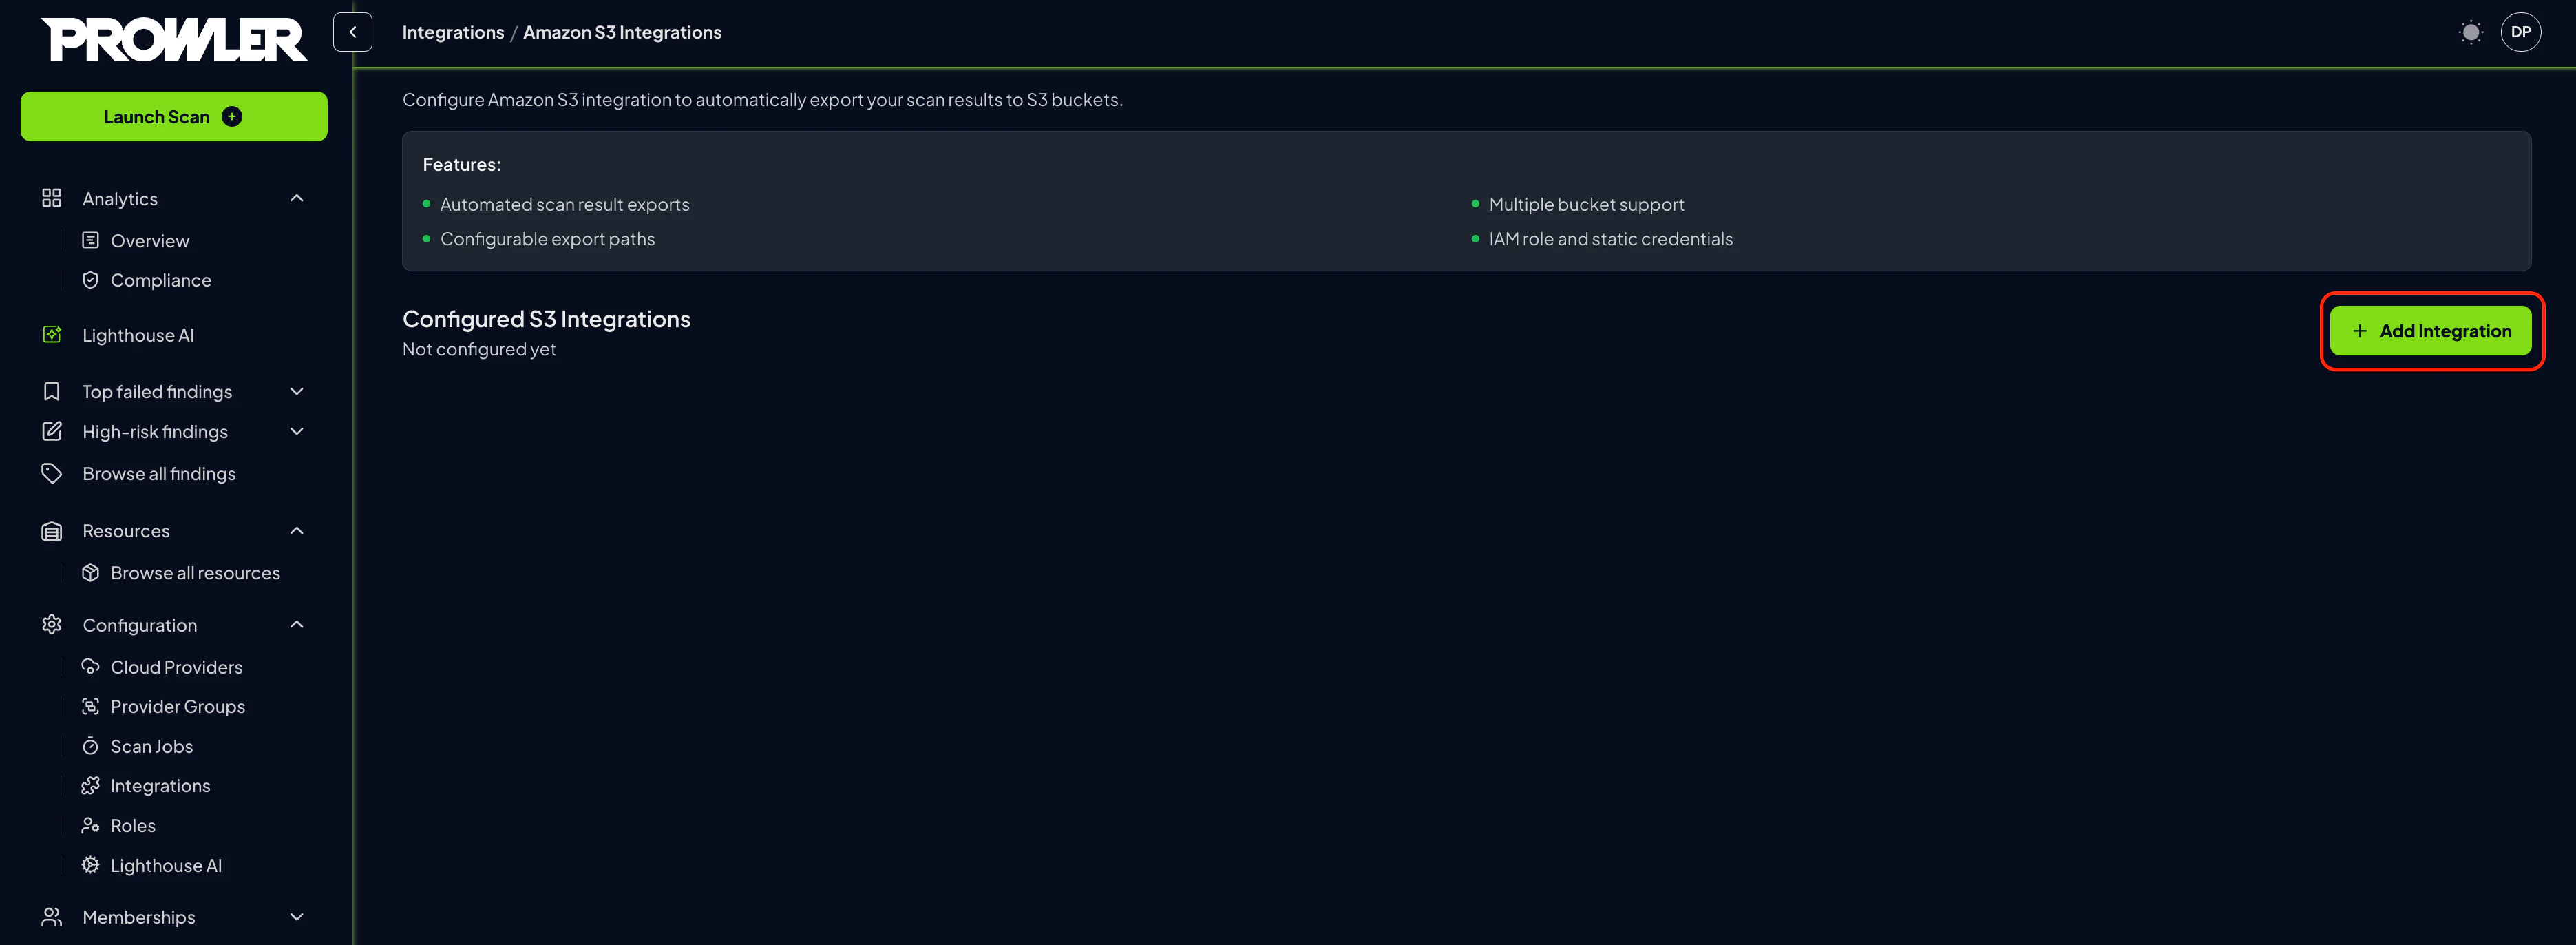Click the Browse all resources cube icon
2576x945 pixels.
pos(90,572)
